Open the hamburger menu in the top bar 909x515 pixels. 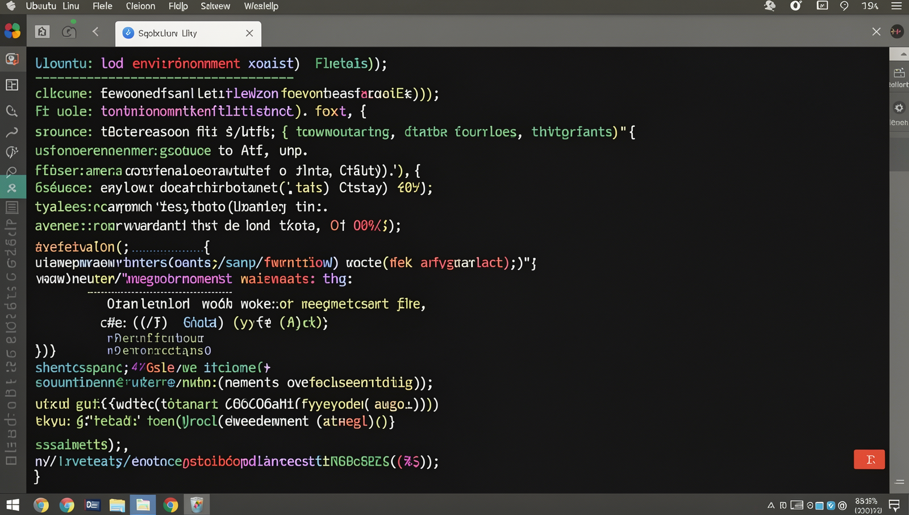(897, 6)
